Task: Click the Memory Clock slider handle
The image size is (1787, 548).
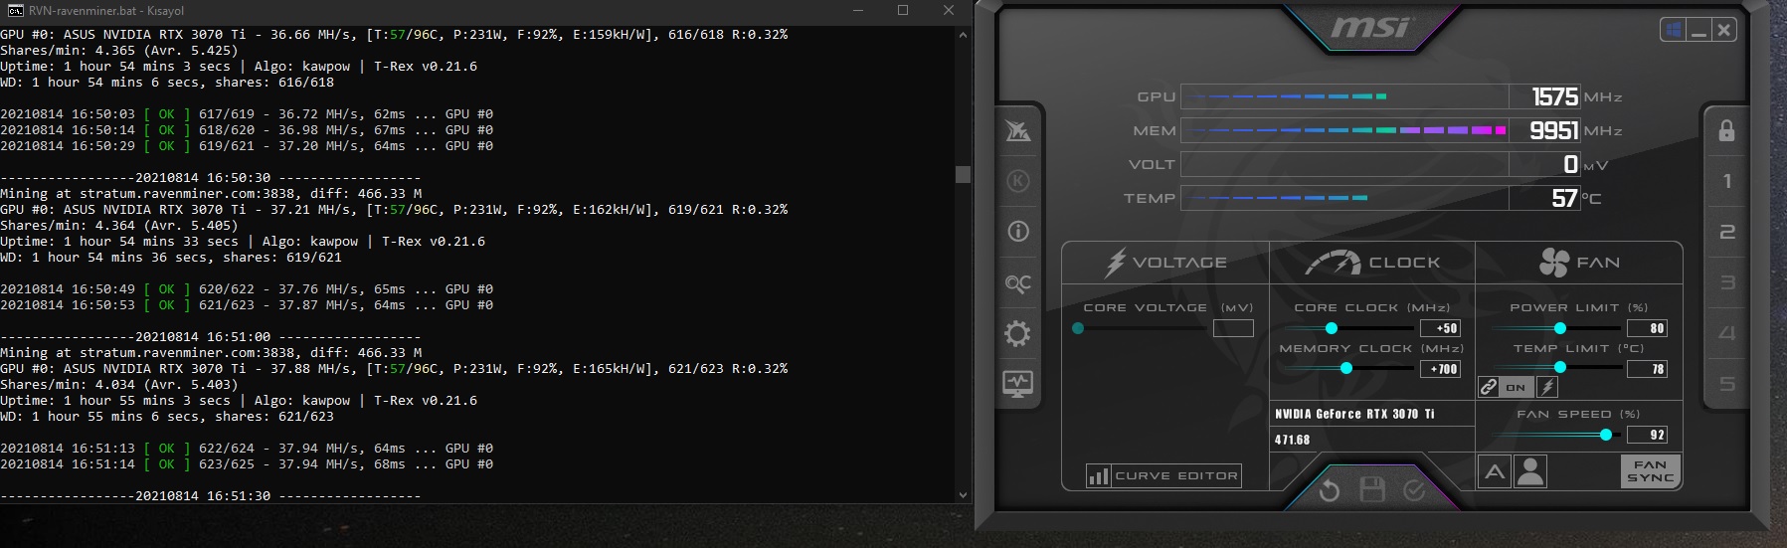Action: tap(1346, 368)
